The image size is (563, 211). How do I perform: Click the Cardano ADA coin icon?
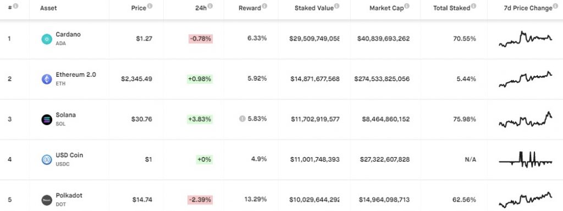(x=47, y=39)
